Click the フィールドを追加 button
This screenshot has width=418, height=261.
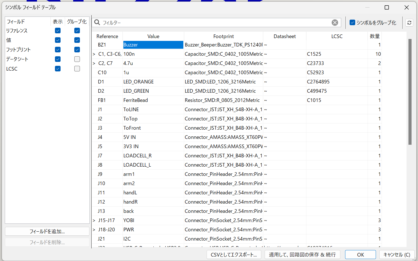click(47, 231)
